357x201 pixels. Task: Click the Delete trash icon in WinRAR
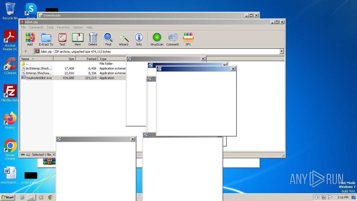93,39
